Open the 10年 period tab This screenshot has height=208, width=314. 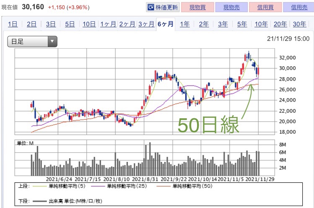[261, 24]
